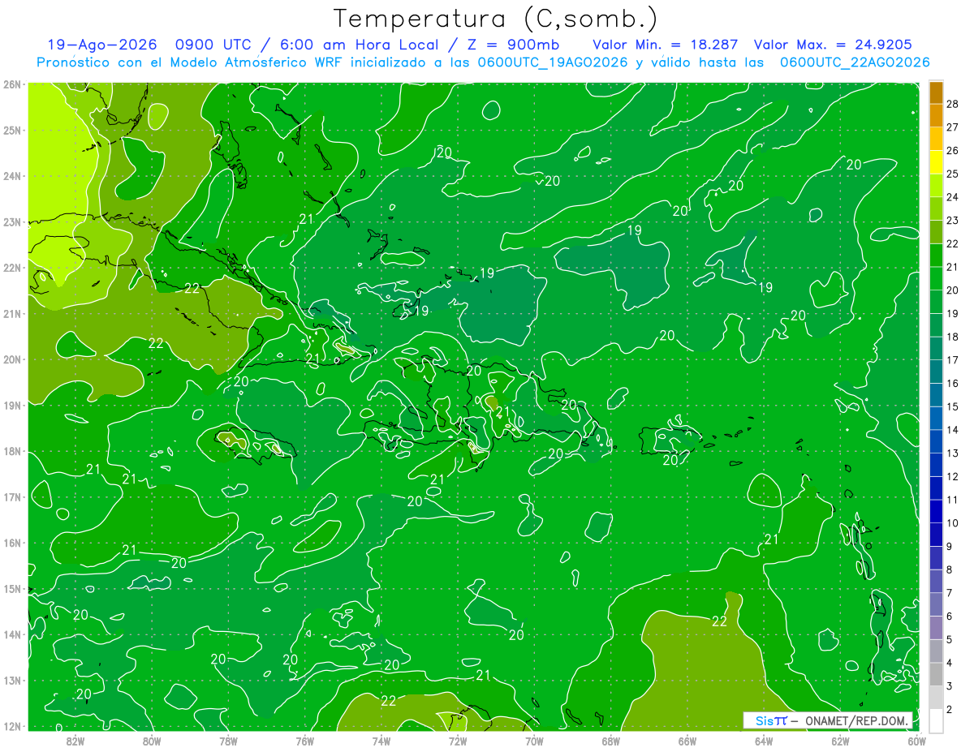The height and width of the screenshot is (752, 974).
Task: Click latitude axis label 20N
Action: [12, 359]
